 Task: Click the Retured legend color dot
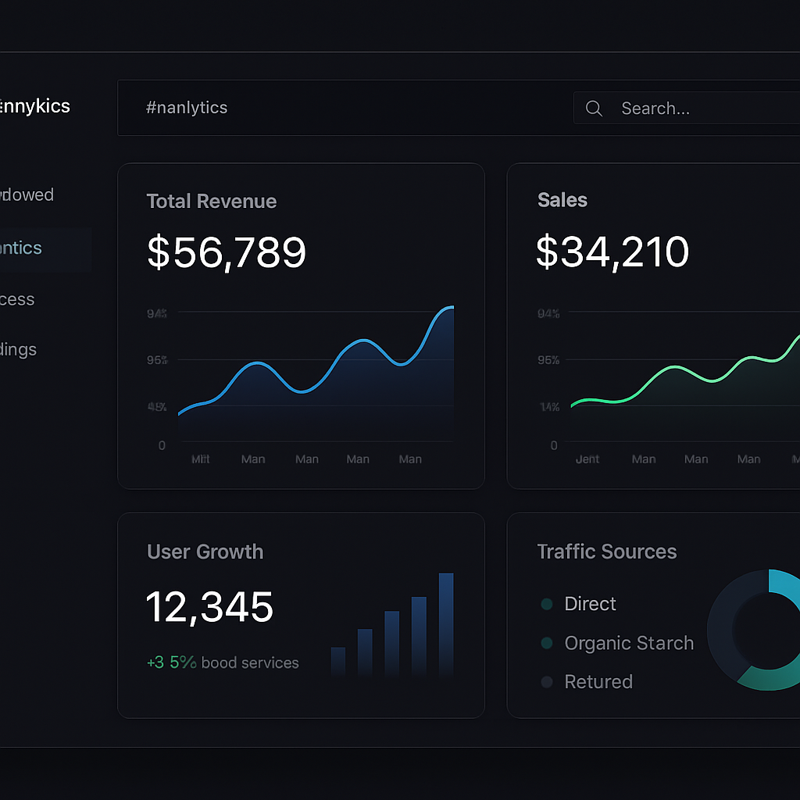click(546, 681)
